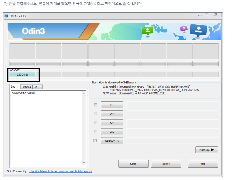This screenshot has width=233, height=180.
Task: Choose a USERDATA file
Action: pyautogui.click(x=112, y=140)
